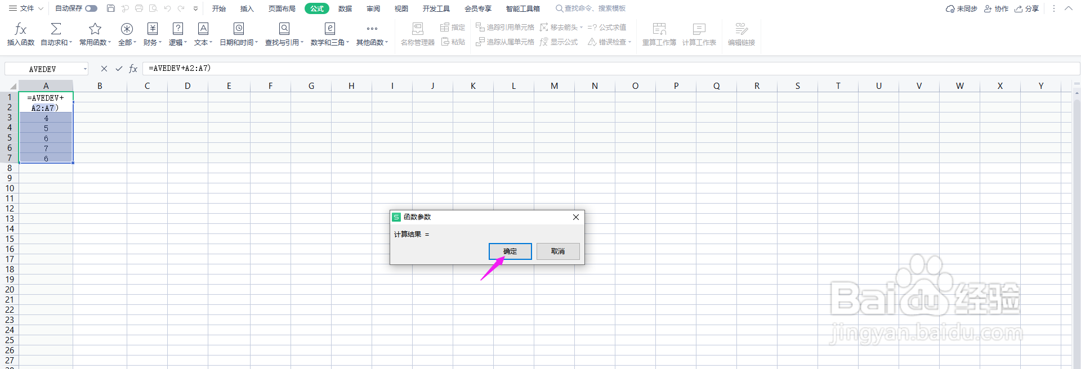Click the Cancel (取消) button in dialog

pyautogui.click(x=558, y=251)
